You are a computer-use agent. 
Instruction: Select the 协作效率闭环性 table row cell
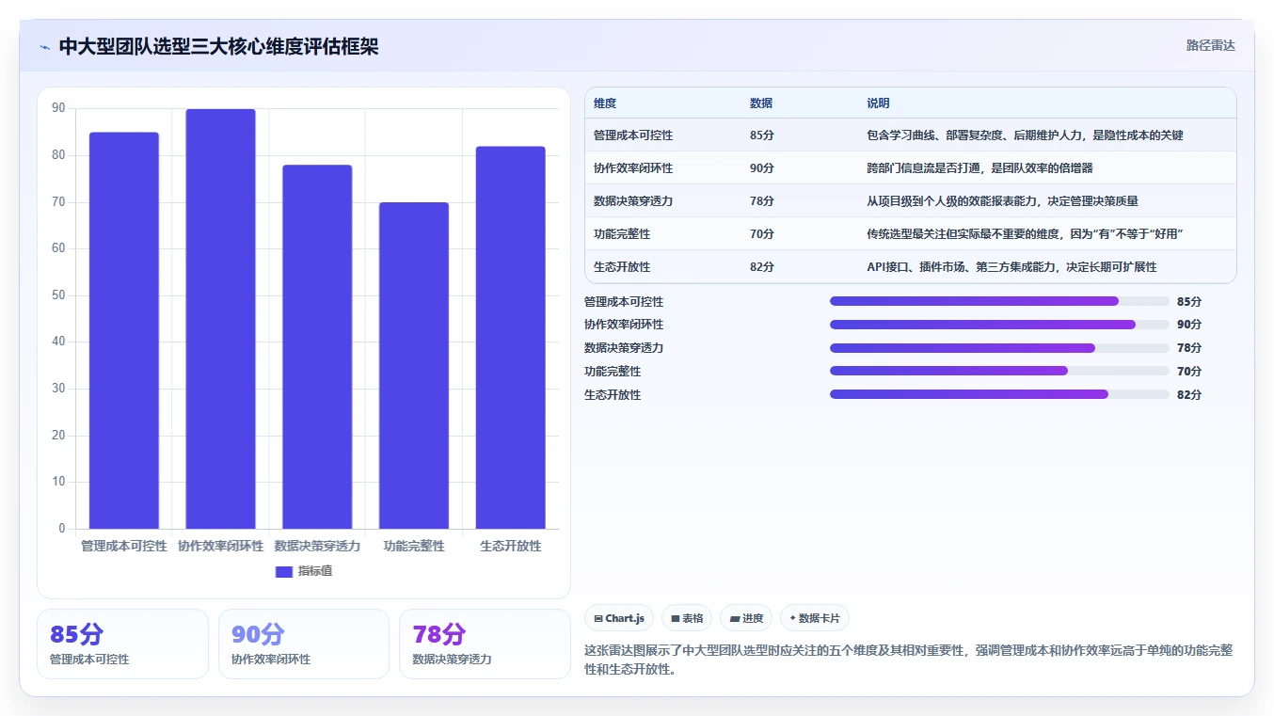coord(633,168)
